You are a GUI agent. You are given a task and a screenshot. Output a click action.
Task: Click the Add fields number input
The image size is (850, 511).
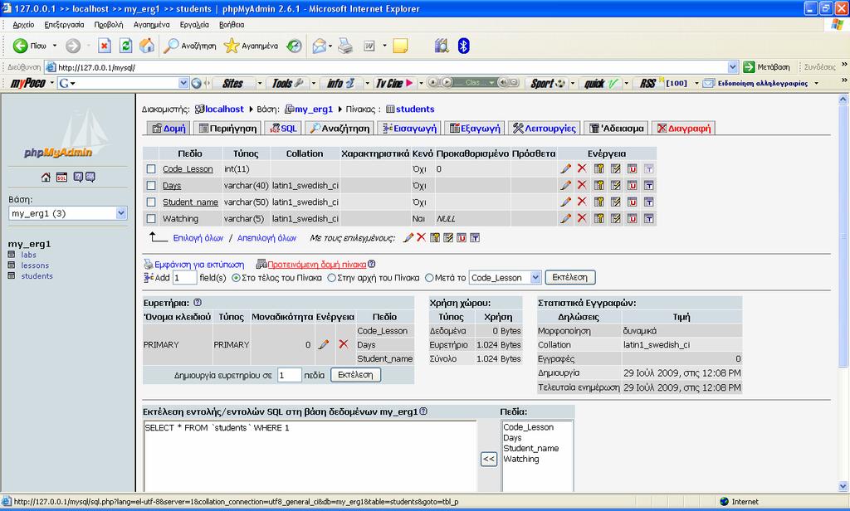[x=184, y=278]
